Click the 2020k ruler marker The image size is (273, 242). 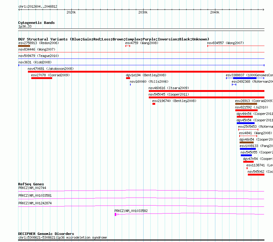click(x=71, y=12)
